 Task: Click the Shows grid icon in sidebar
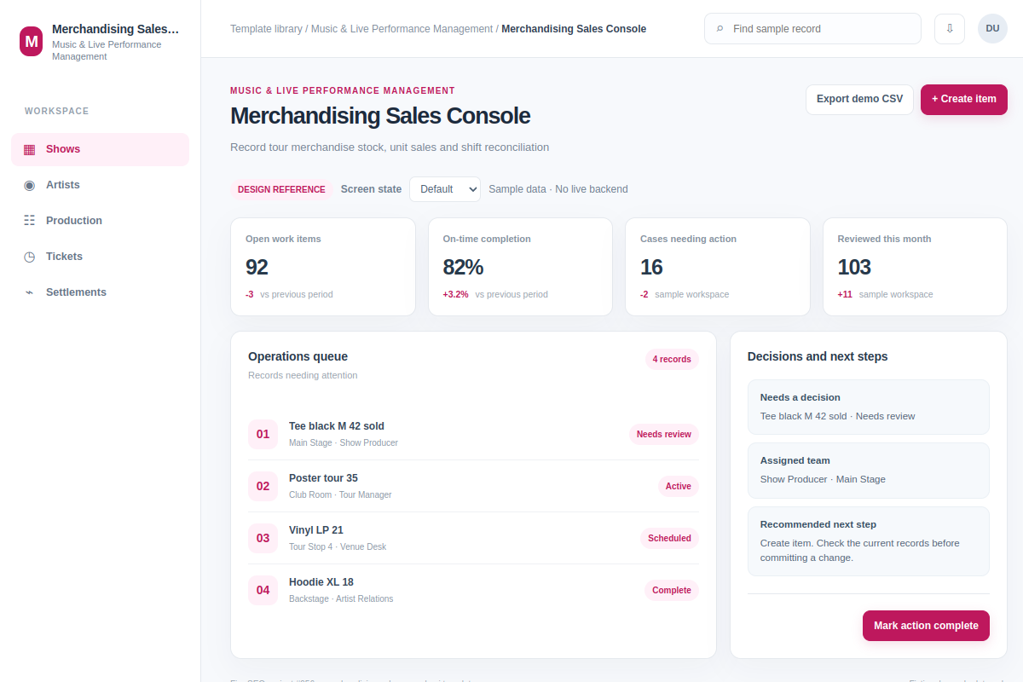point(30,149)
